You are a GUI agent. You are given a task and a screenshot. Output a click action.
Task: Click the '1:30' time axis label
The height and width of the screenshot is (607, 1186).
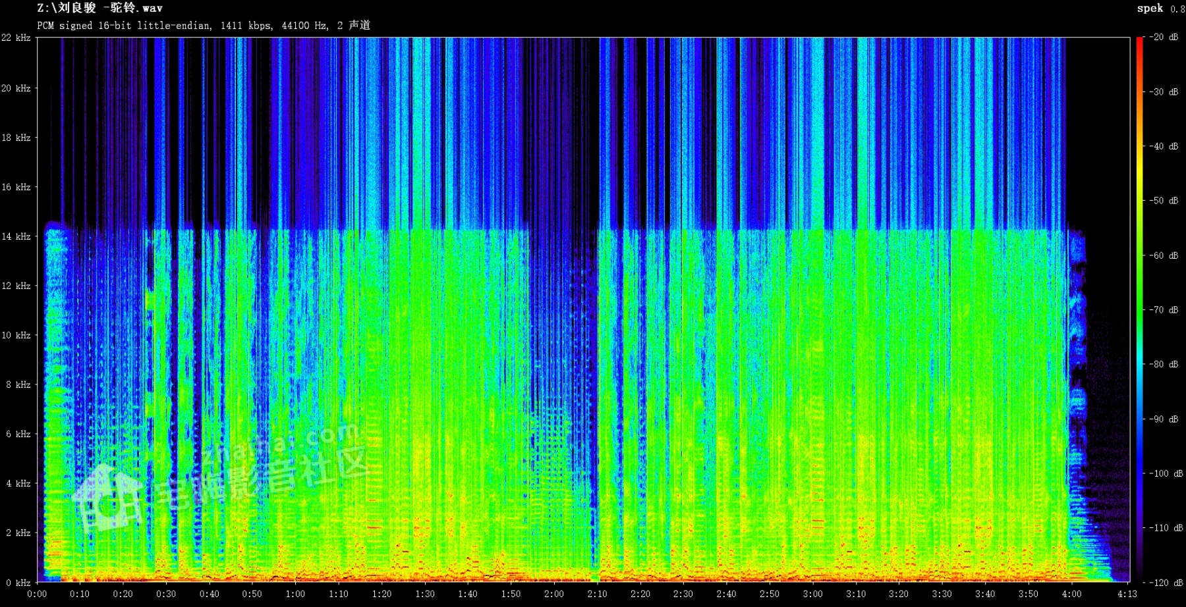(x=425, y=594)
